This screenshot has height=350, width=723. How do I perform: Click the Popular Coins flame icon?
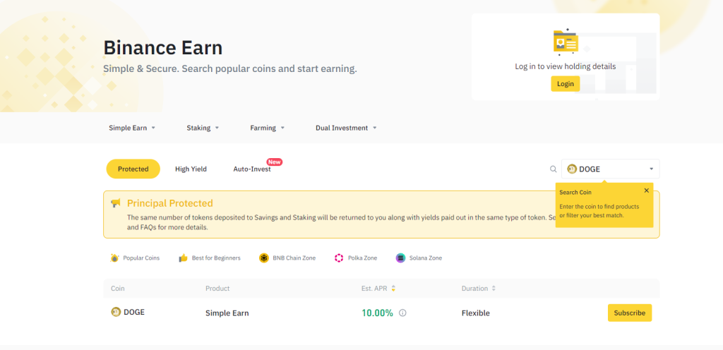pyautogui.click(x=114, y=258)
